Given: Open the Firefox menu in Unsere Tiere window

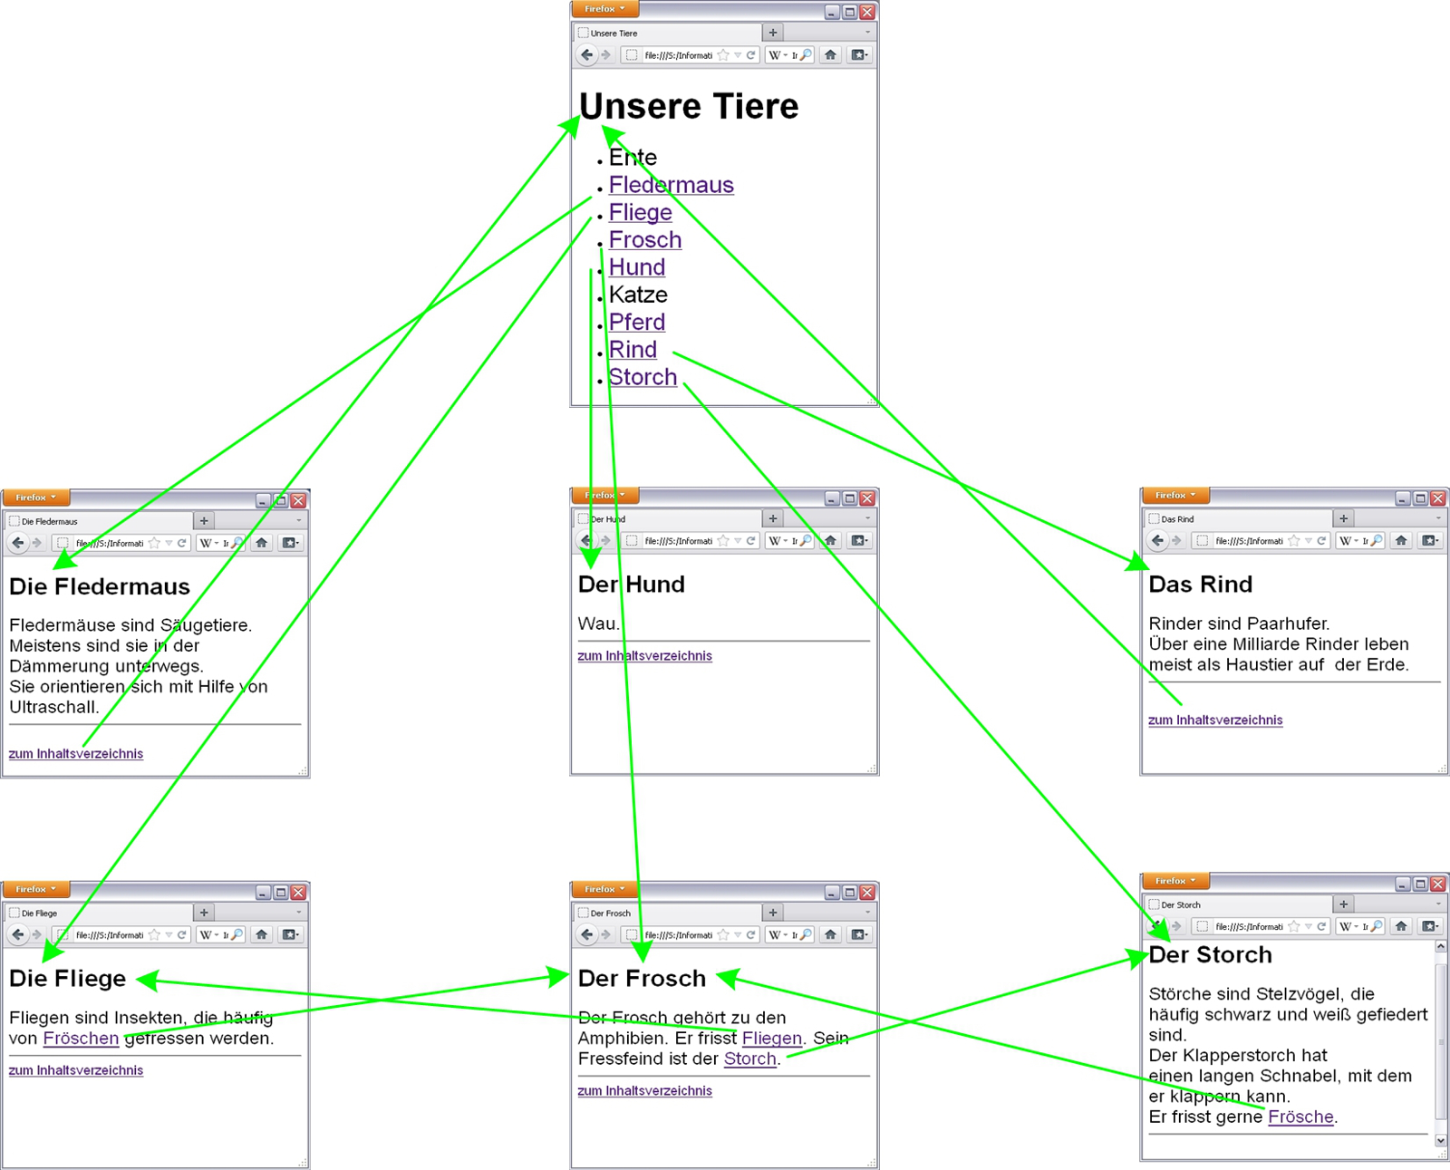Looking at the screenshot, I should 604,9.
